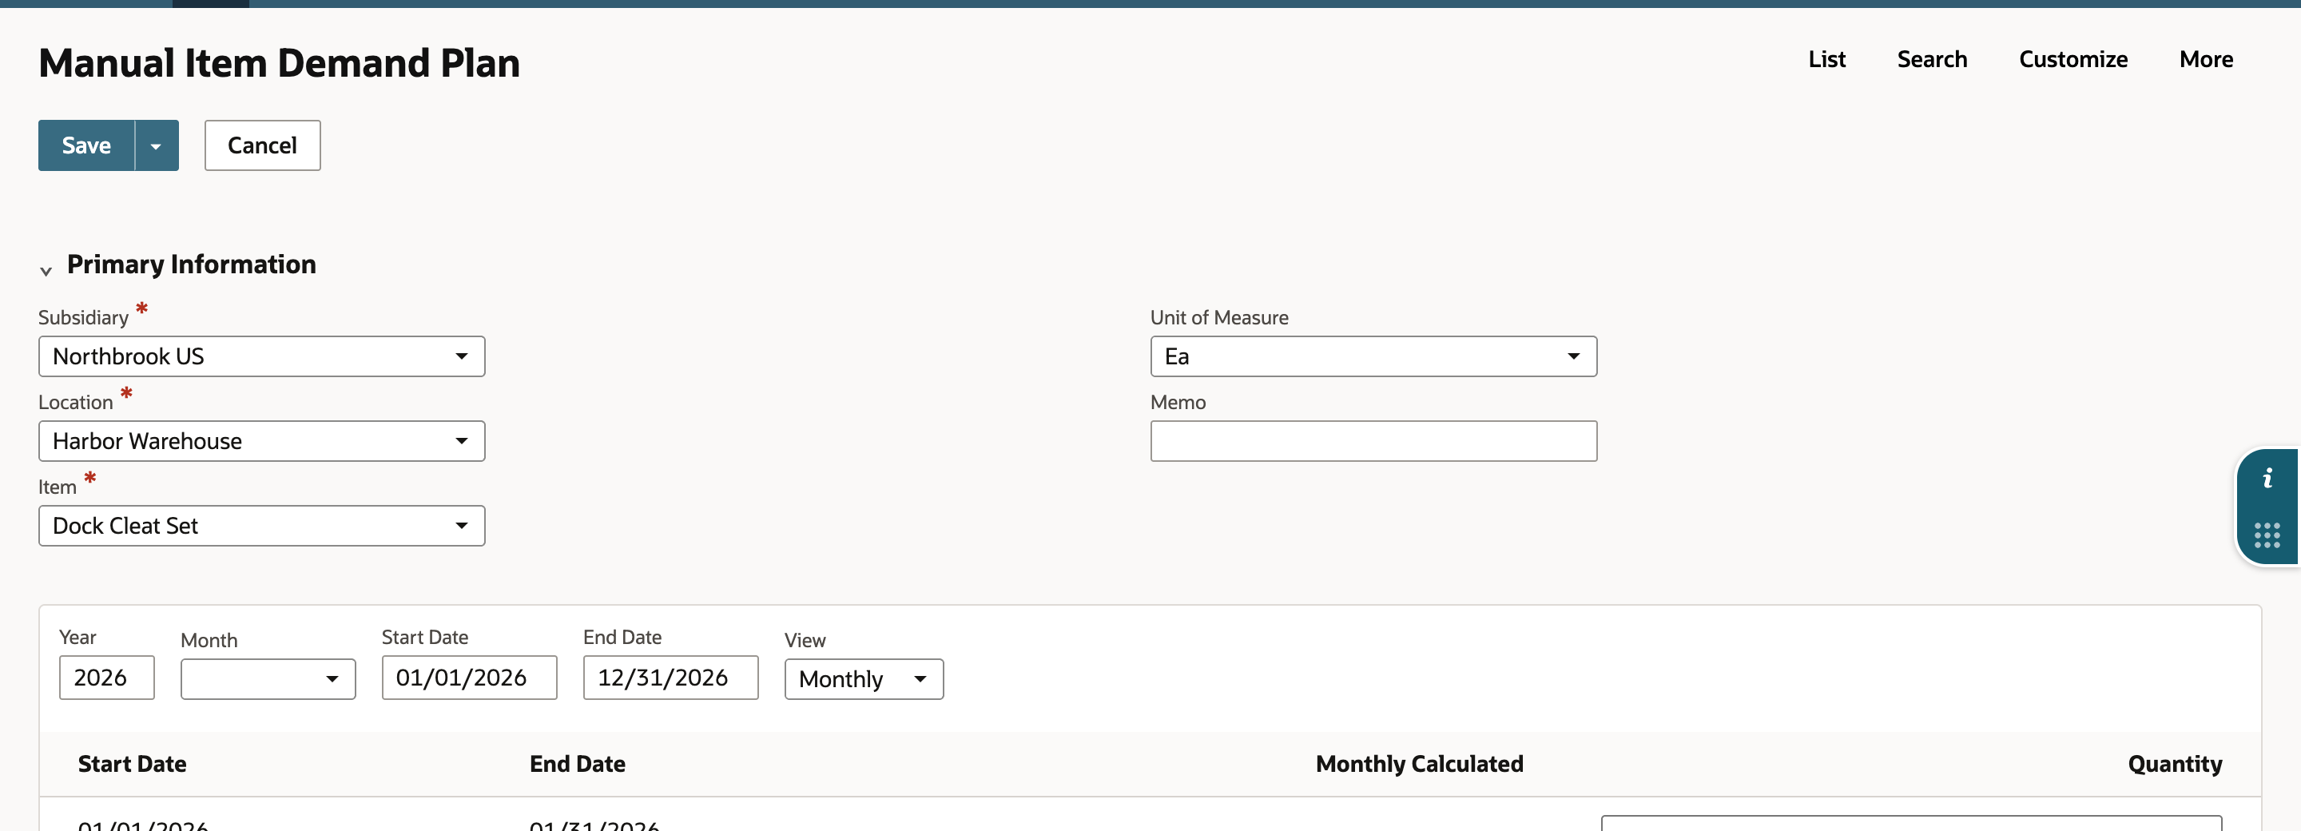Click the Quantity column header
The height and width of the screenshot is (831, 2301).
(x=2175, y=764)
